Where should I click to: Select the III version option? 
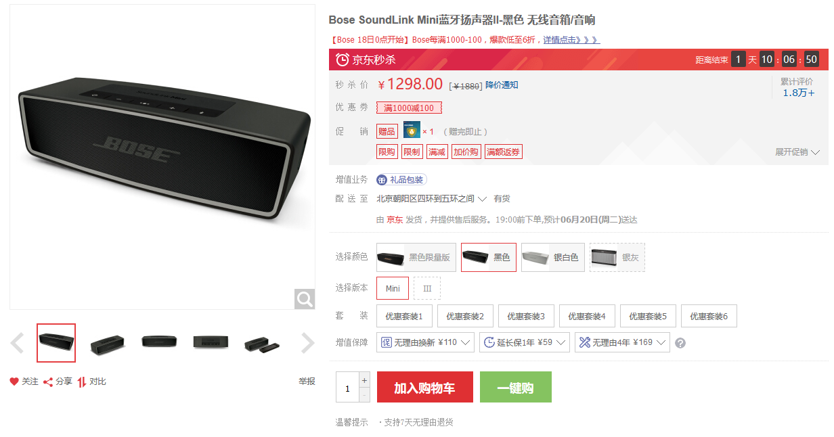(x=427, y=288)
